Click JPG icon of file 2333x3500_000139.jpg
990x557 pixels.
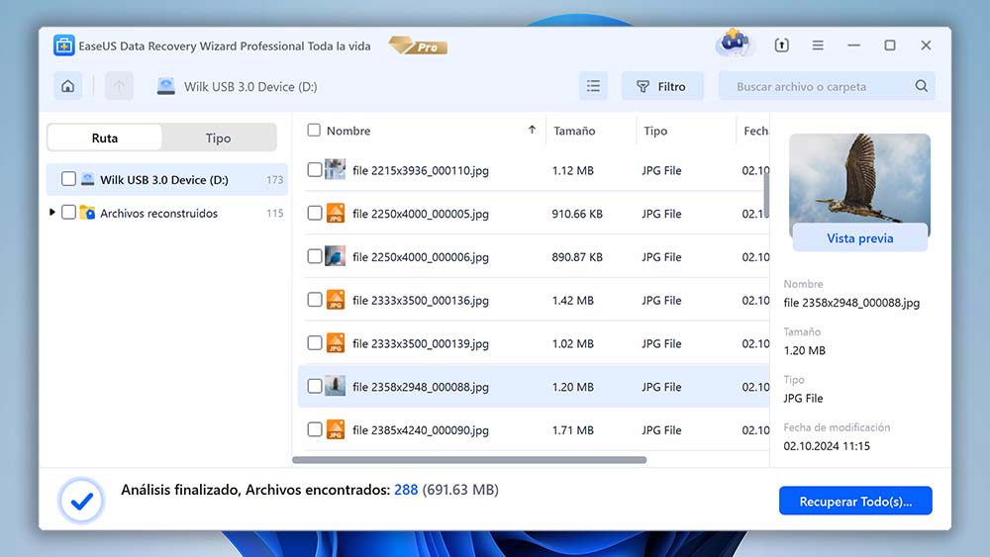pyautogui.click(x=336, y=343)
